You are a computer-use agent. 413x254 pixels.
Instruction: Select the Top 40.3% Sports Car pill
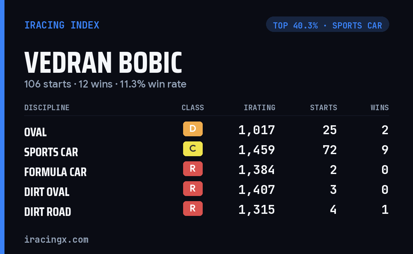(328, 24)
